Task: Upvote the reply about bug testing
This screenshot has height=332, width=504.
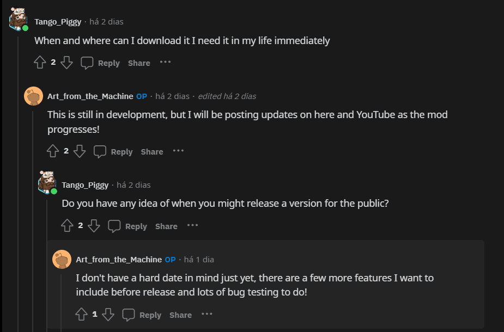Action: (82, 315)
